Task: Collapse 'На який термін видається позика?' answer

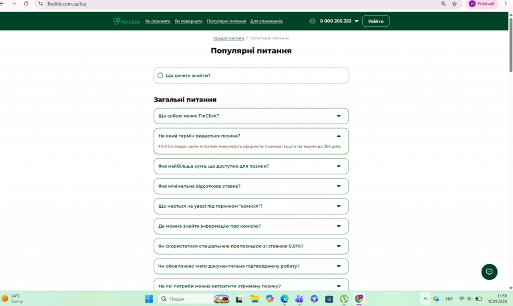Action: (339, 136)
